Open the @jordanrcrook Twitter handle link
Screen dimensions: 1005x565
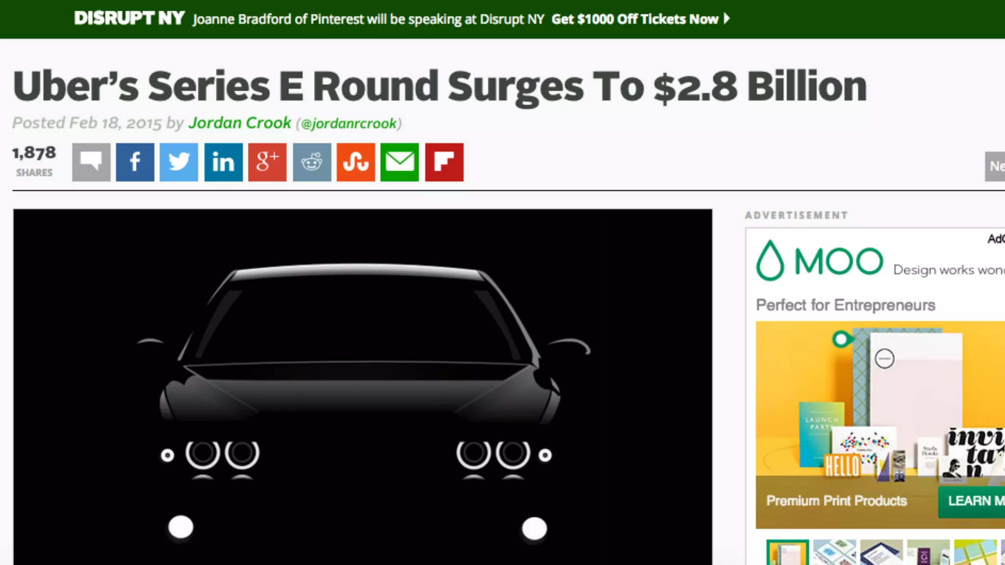(x=349, y=124)
